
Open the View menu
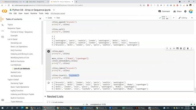tap(21, 13)
